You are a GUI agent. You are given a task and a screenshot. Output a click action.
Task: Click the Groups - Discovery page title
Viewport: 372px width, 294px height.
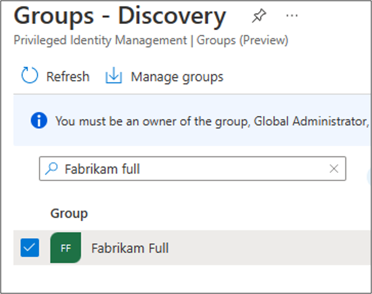(x=119, y=16)
